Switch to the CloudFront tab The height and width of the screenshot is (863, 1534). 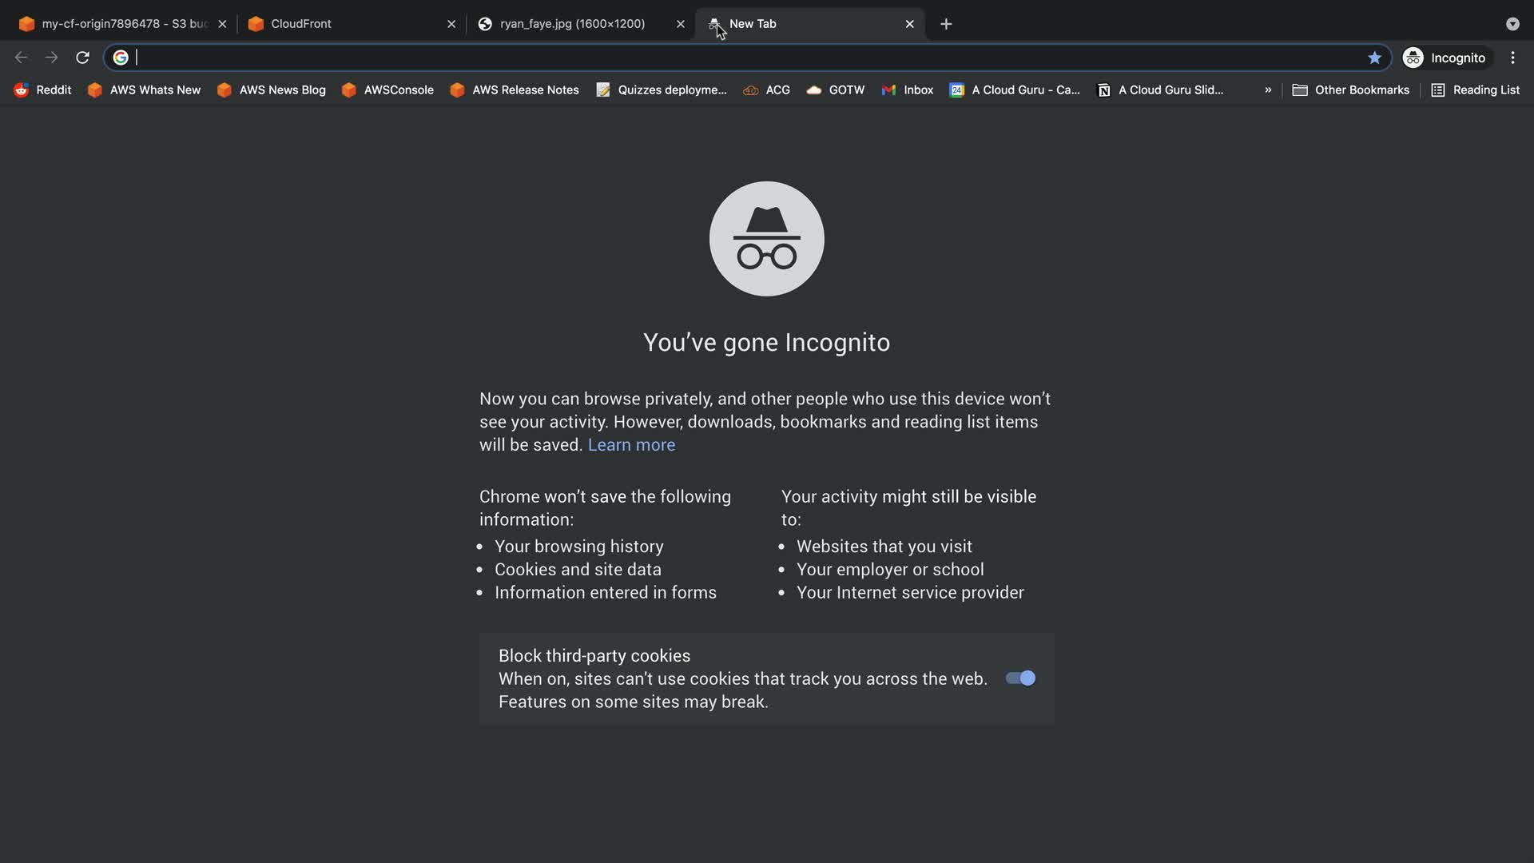tap(344, 24)
